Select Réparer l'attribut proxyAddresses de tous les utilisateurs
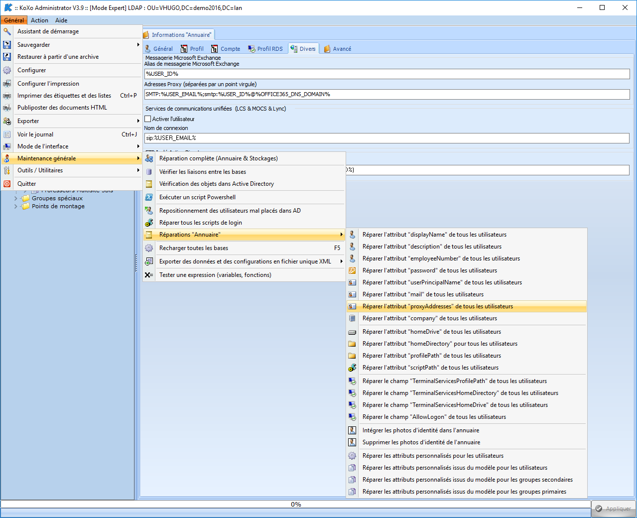Screen dimensions: 637x518 tap(467, 306)
